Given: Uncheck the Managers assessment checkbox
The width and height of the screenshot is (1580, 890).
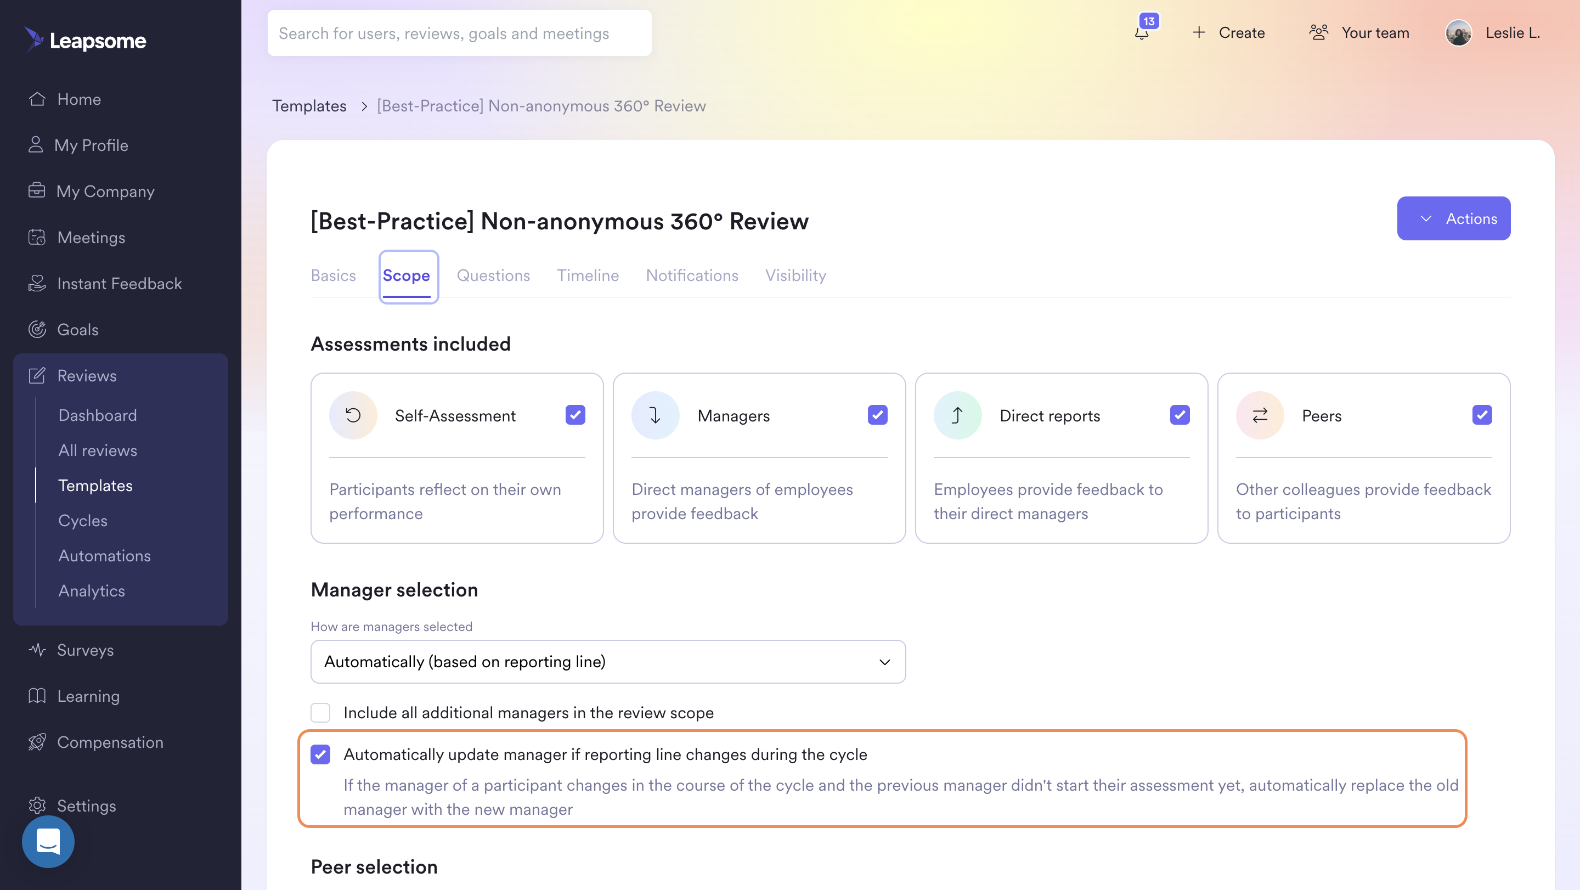Looking at the screenshot, I should [878, 415].
